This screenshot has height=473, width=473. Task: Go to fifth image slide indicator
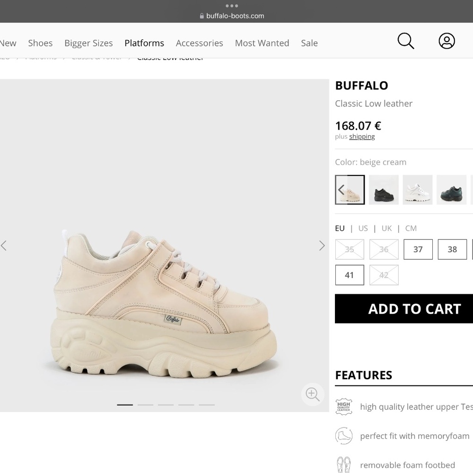click(x=207, y=405)
